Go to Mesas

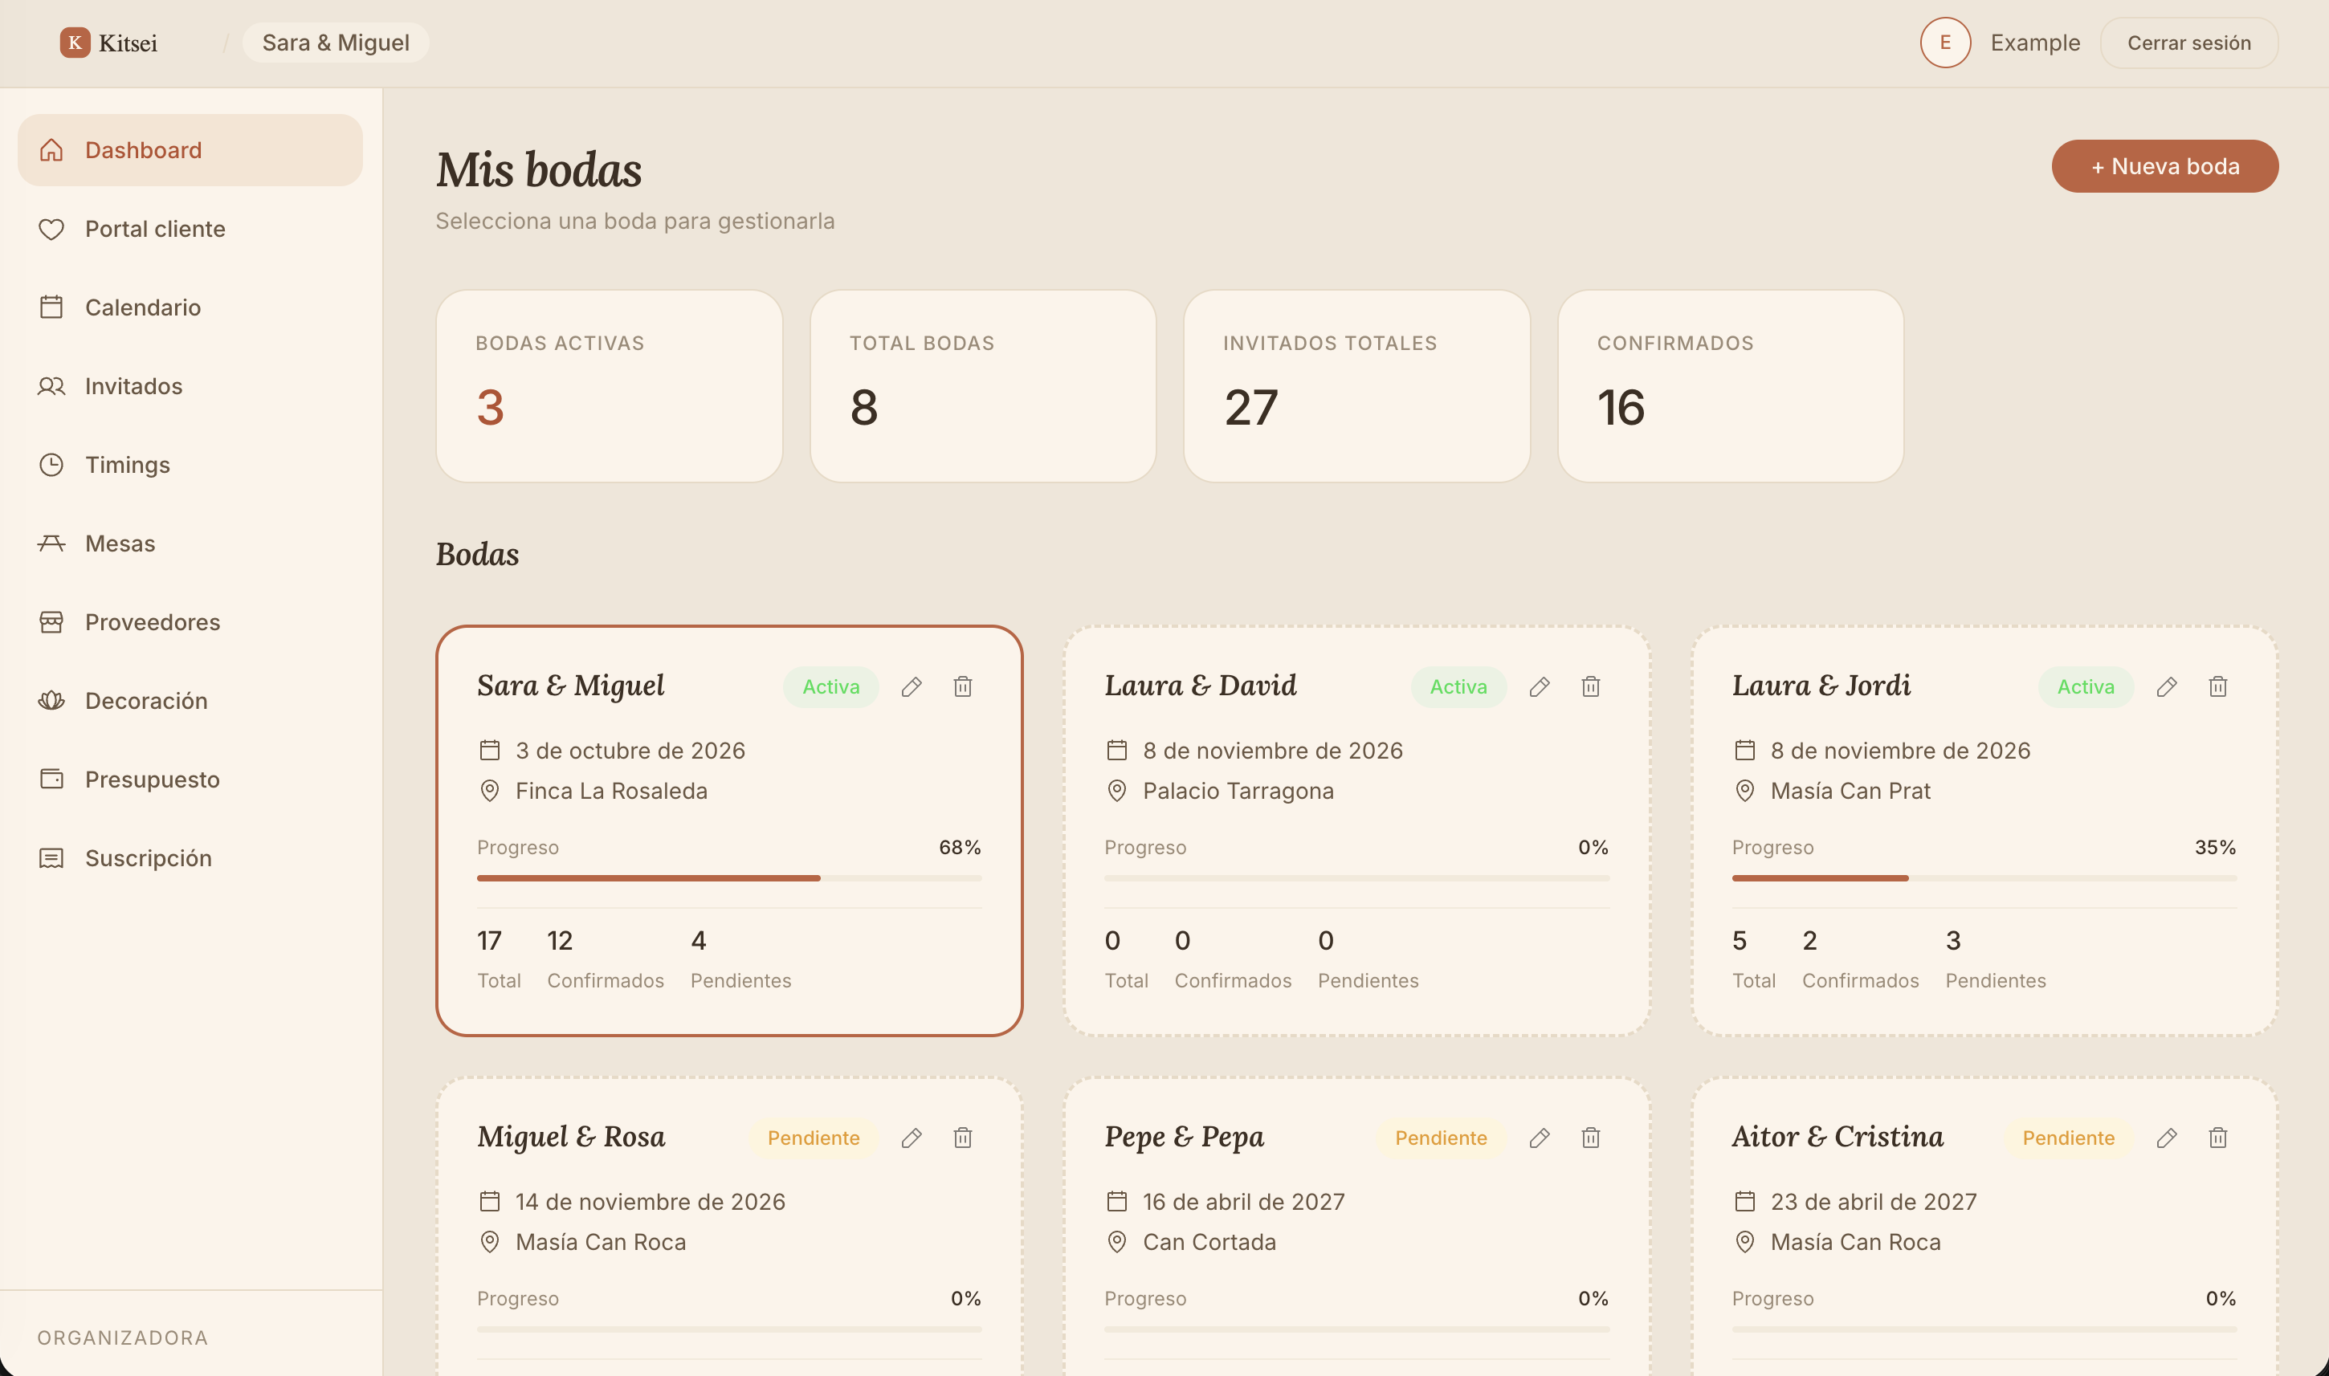(190, 543)
